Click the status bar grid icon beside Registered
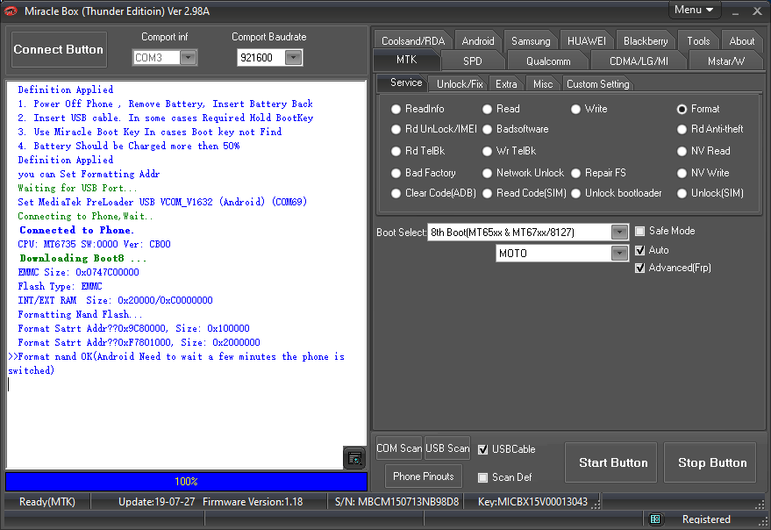The height and width of the screenshot is (530, 771). (x=655, y=519)
